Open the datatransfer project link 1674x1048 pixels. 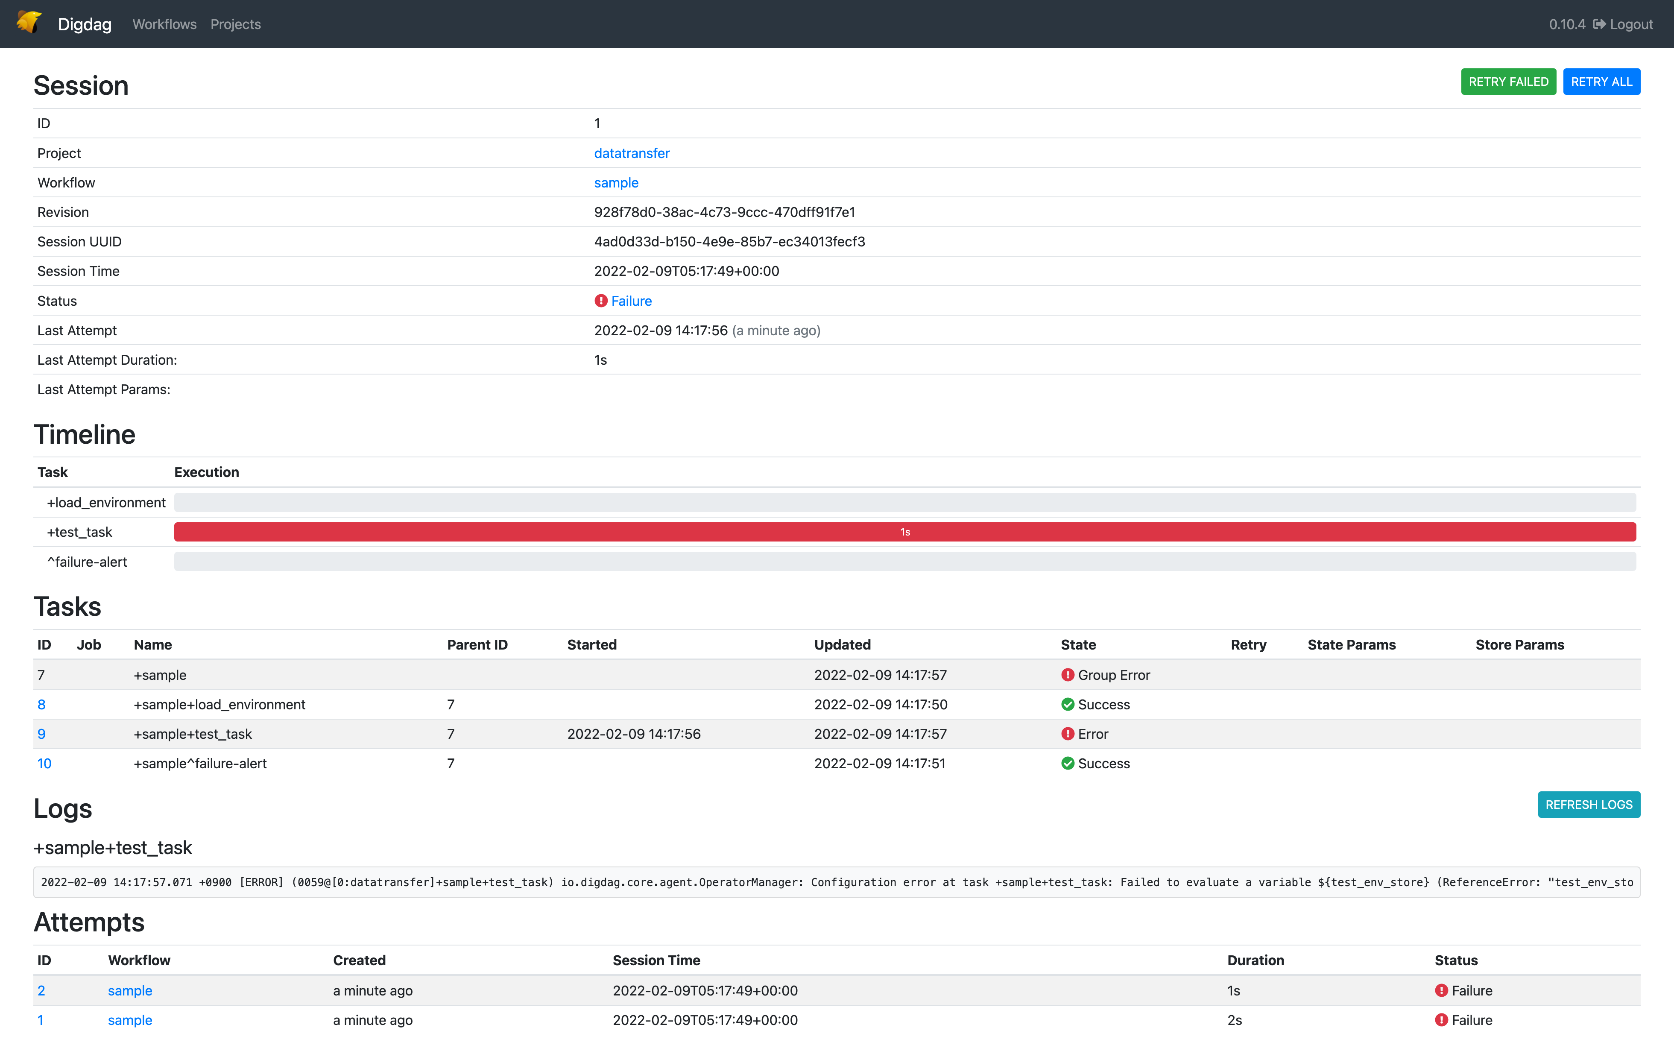tap(631, 152)
